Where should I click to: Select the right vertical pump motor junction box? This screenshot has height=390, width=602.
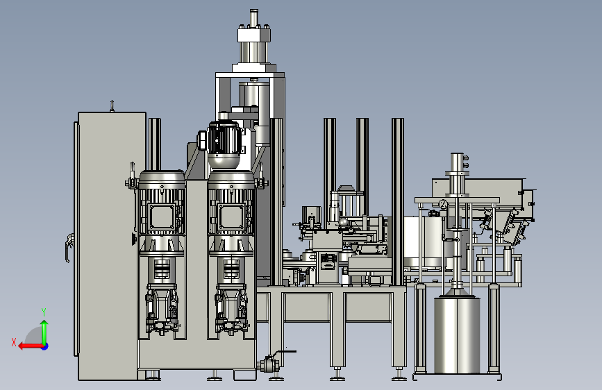[x=231, y=217]
